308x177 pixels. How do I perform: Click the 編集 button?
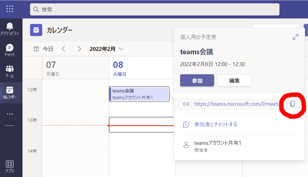pos(234,80)
